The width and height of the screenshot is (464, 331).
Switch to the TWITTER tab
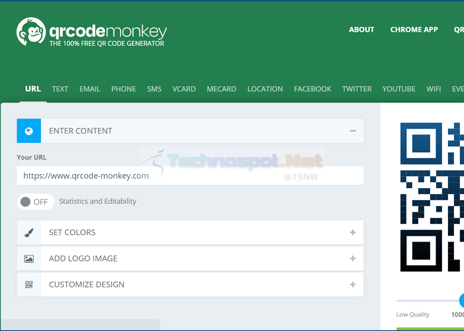tap(357, 89)
